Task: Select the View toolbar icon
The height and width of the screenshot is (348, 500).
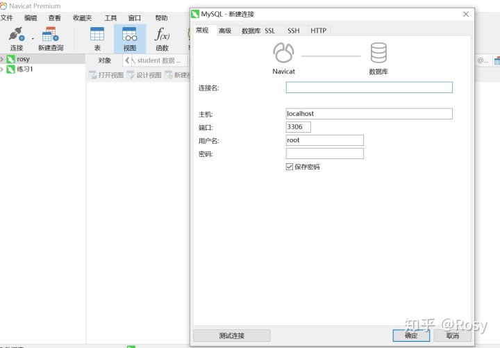Action: click(130, 34)
